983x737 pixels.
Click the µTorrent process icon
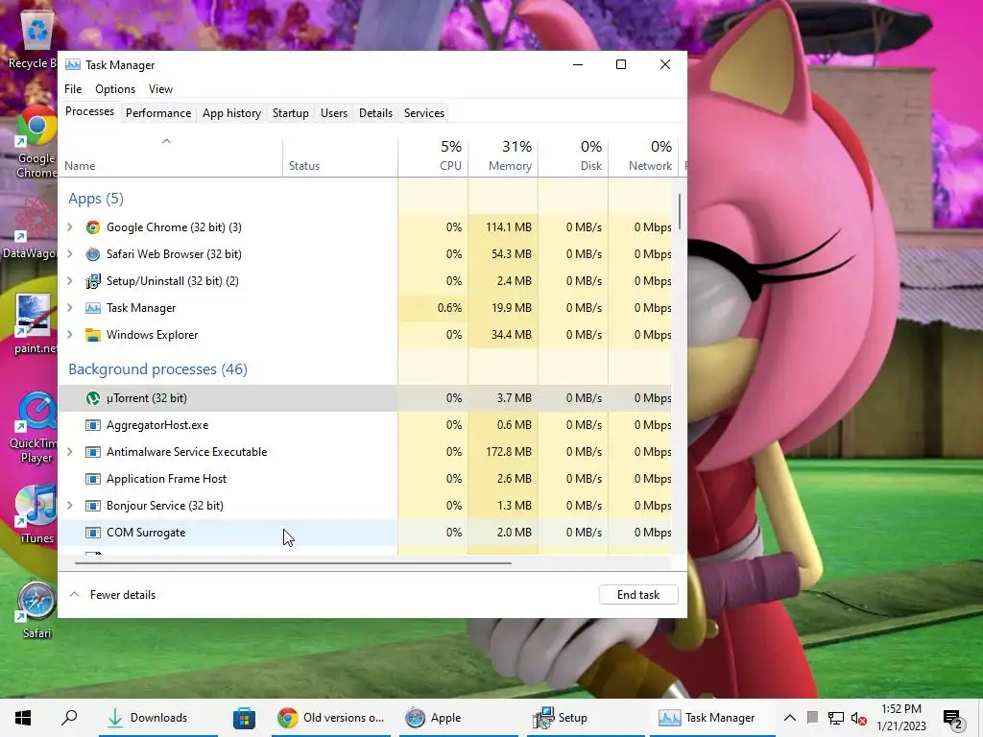(x=93, y=398)
